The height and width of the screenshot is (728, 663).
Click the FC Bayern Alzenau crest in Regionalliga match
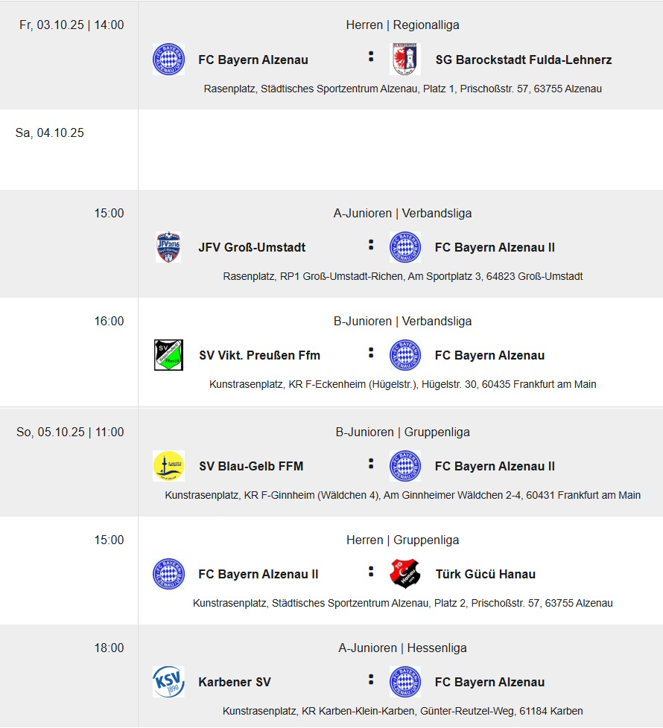coord(168,60)
